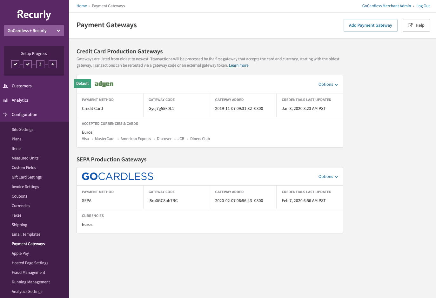Click the Log Out link
436x298 pixels.
(423, 6)
